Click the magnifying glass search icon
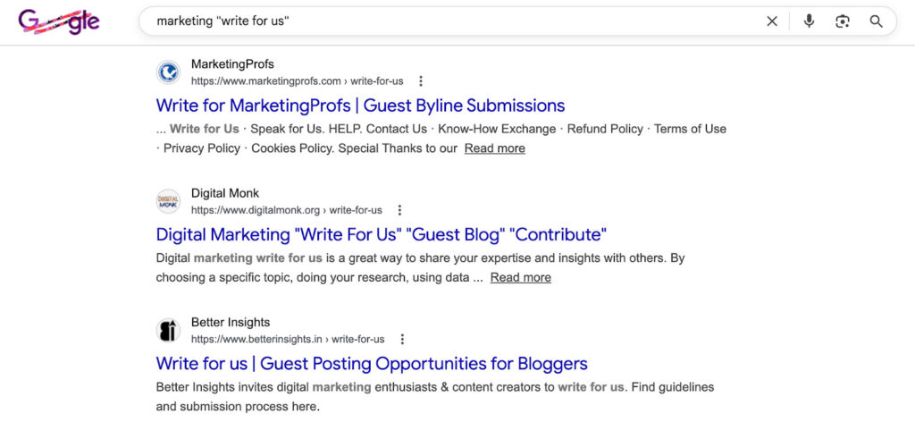 (x=876, y=21)
